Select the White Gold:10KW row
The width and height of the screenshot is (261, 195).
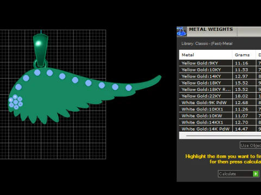click(x=220, y=116)
